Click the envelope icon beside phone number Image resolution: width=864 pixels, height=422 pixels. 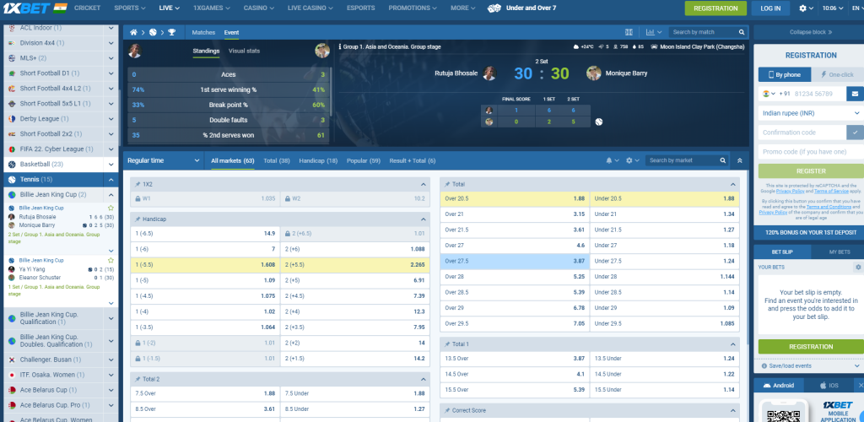[x=855, y=94]
